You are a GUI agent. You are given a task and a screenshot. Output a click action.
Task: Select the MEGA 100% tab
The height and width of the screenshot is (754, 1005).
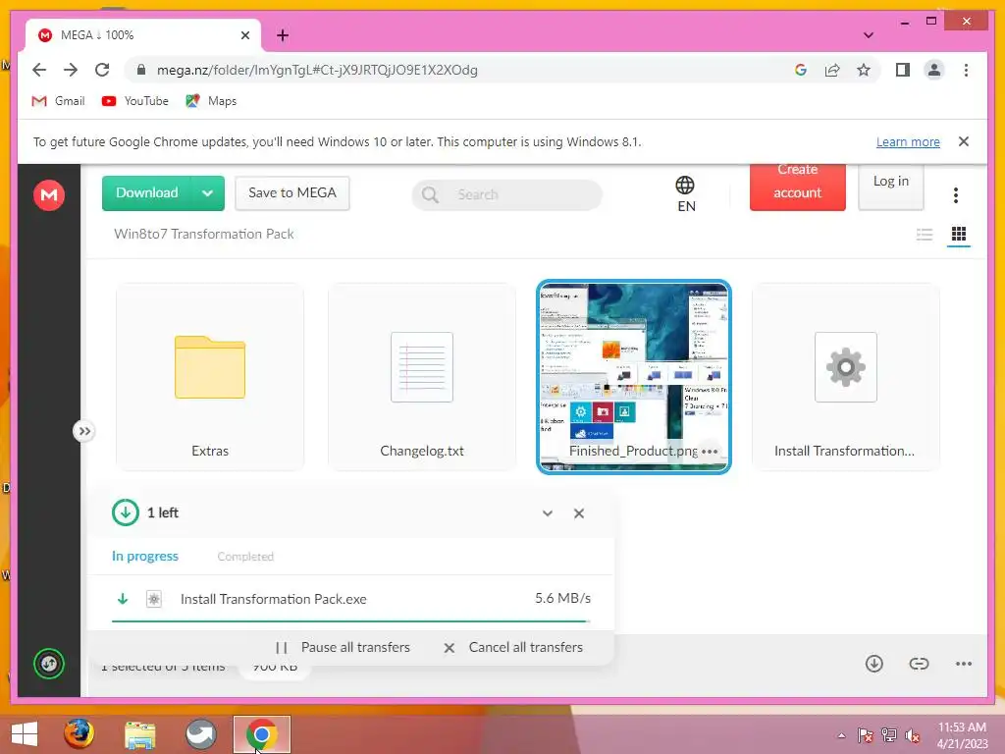pyautogui.click(x=143, y=35)
